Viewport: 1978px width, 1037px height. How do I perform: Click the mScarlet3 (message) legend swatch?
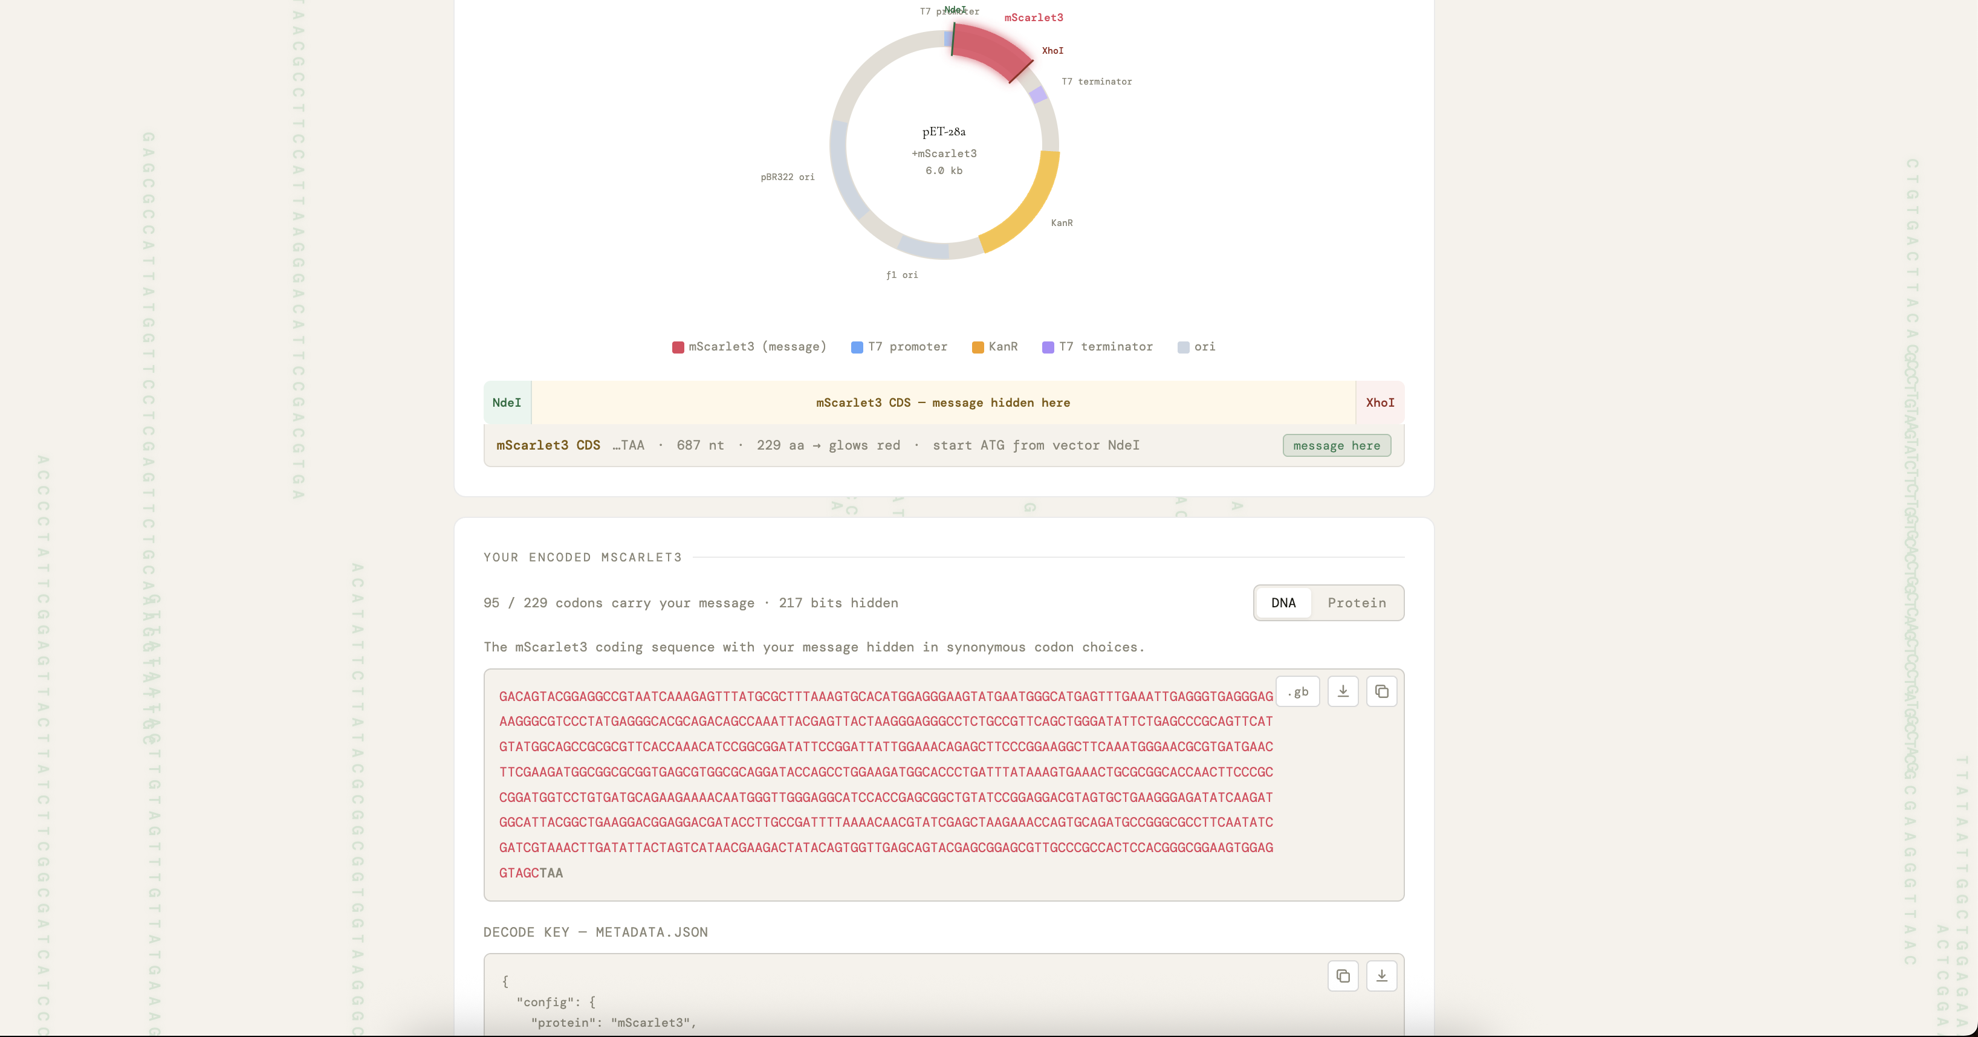point(678,347)
